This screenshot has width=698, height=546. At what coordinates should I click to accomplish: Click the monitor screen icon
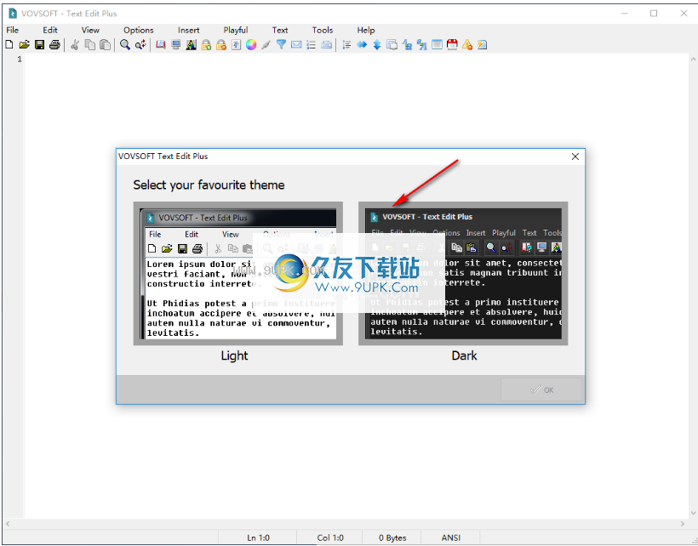(x=176, y=44)
